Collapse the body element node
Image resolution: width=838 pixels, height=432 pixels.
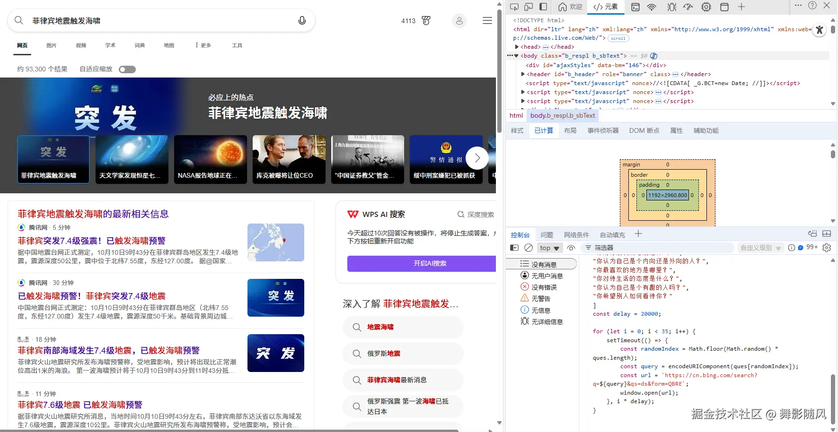(516, 56)
